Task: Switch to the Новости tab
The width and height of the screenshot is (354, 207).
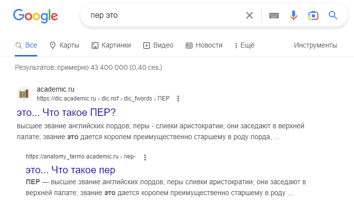Action: [x=204, y=45]
